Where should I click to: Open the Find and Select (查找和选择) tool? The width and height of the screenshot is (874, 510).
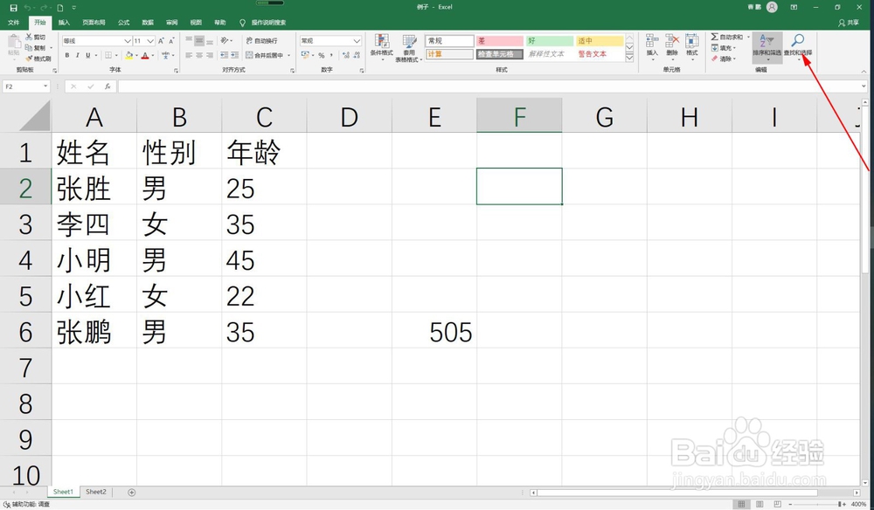(x=797, y=42)
